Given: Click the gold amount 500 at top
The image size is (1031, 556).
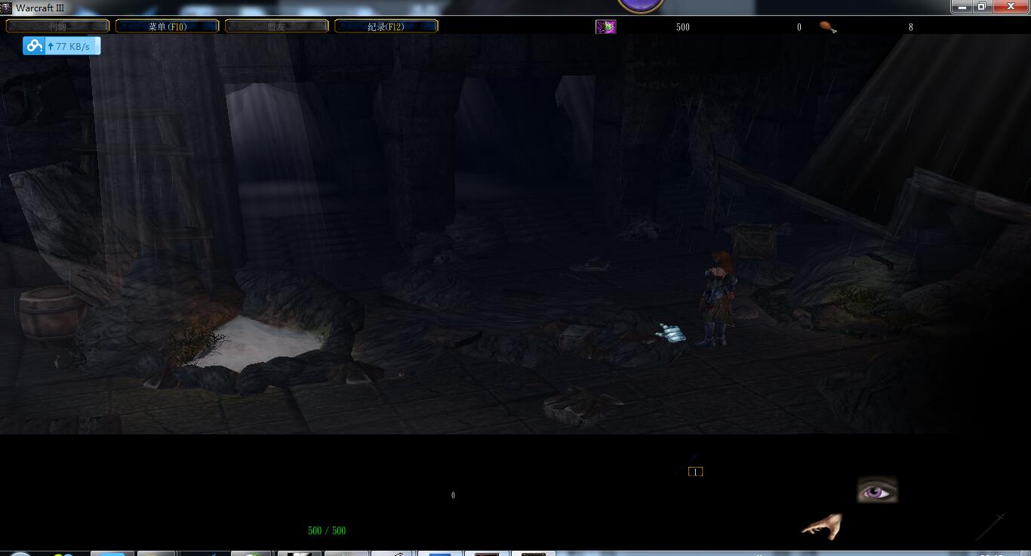Looking at the screenshot, I should click(683, 27).
